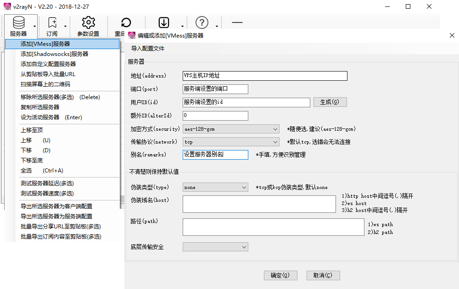Viewport: 459px width, 289px height.
Task: Maximize the v2rayN main window
Action: click(x=408, y=6)
